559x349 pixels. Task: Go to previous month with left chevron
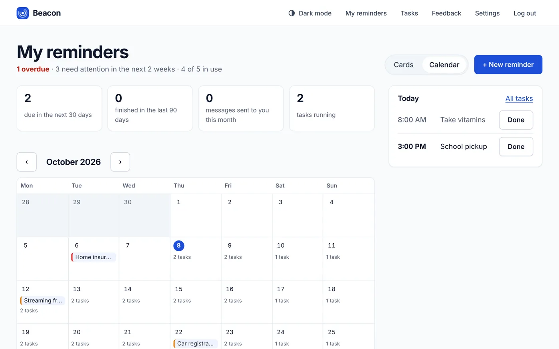point(27,162)
